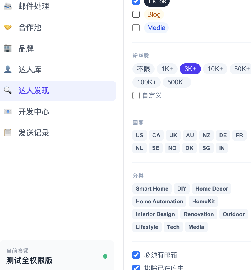Select the 达人发现 menu item

coord(58,91)
